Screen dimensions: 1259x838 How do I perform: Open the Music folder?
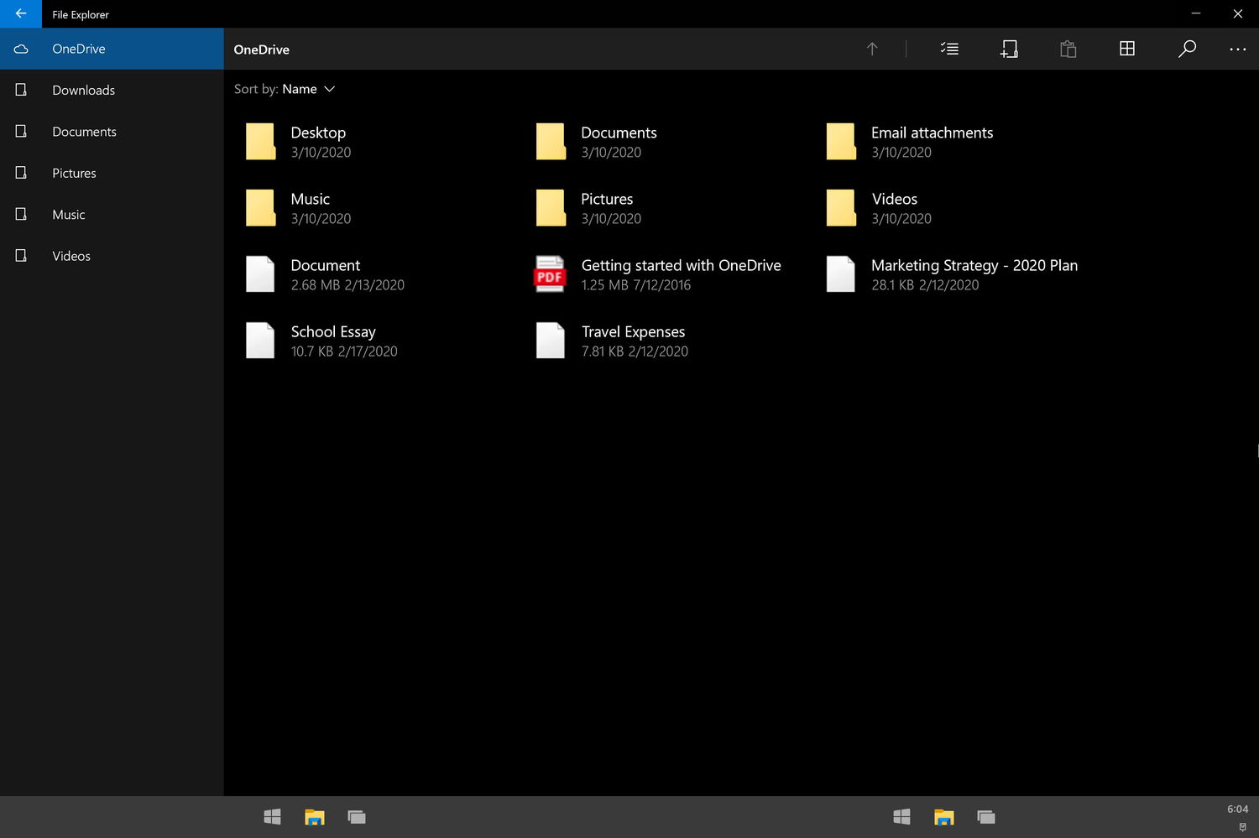click(310, 199)
